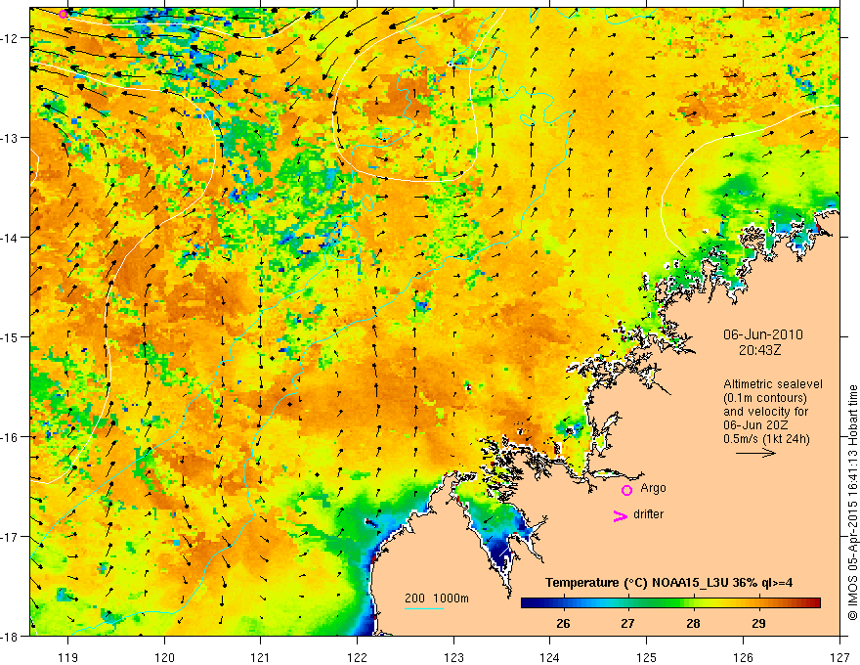The width and height of the screenshot is (860, 665).
Task: Click latitude axis label '-14'
Action: 10,238
